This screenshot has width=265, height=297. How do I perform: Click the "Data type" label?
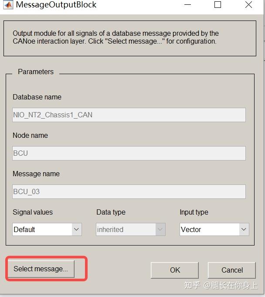[x=111, y=212]
